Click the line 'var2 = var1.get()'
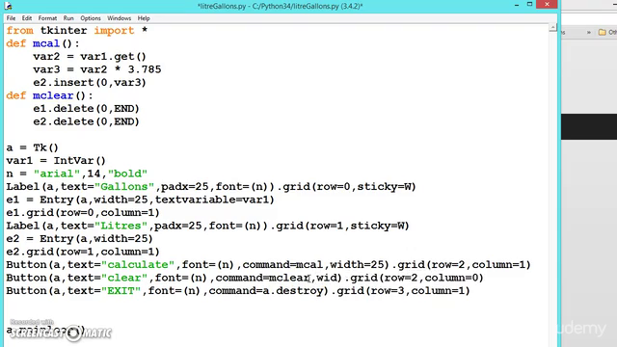The image size is (617, 347). click(x=90, y=56)
